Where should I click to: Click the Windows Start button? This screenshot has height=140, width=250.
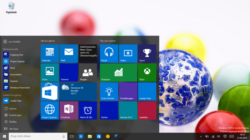tap(4, 136)
